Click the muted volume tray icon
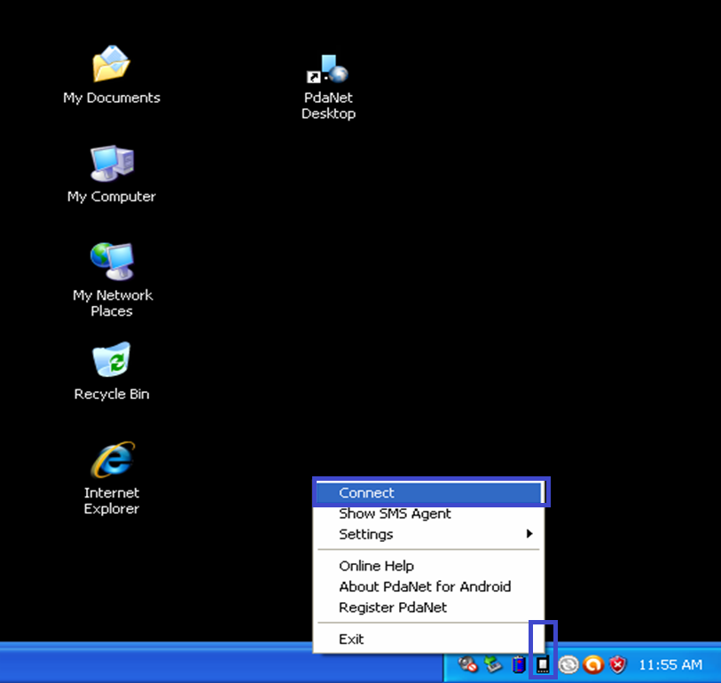Screen dimensions: 721x683 [x=467, y=664]
